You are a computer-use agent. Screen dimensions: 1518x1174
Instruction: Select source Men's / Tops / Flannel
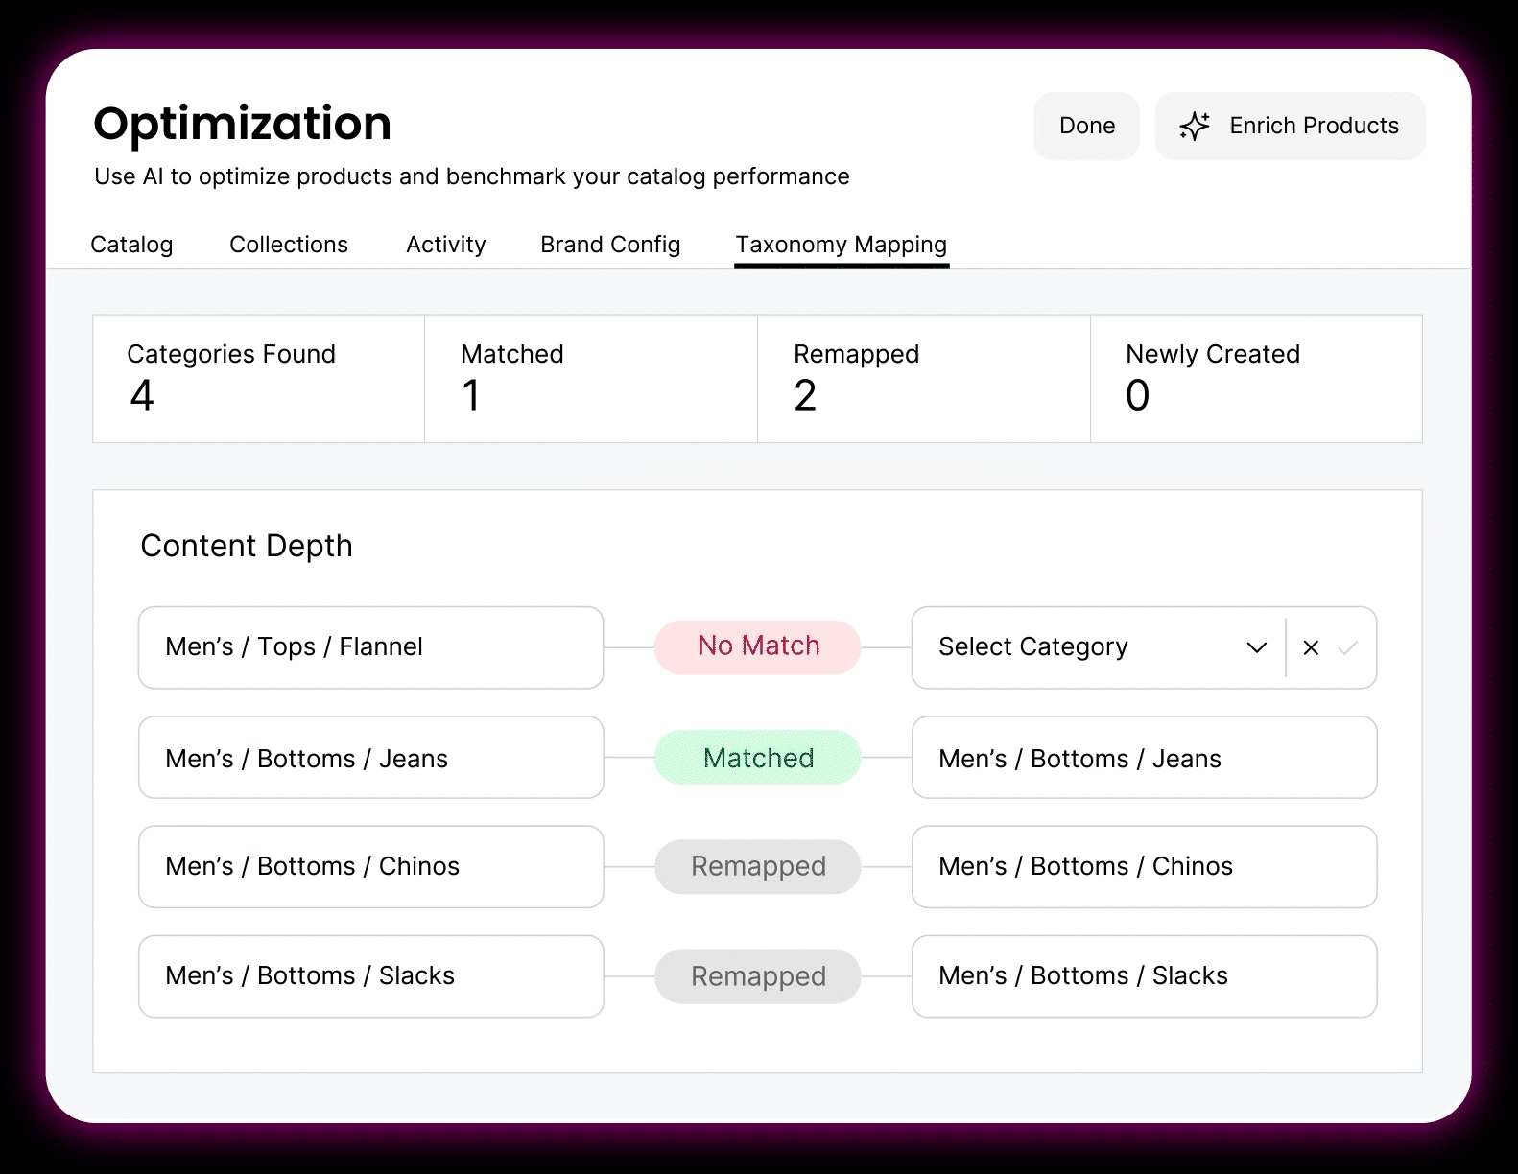tap(371, 647)
